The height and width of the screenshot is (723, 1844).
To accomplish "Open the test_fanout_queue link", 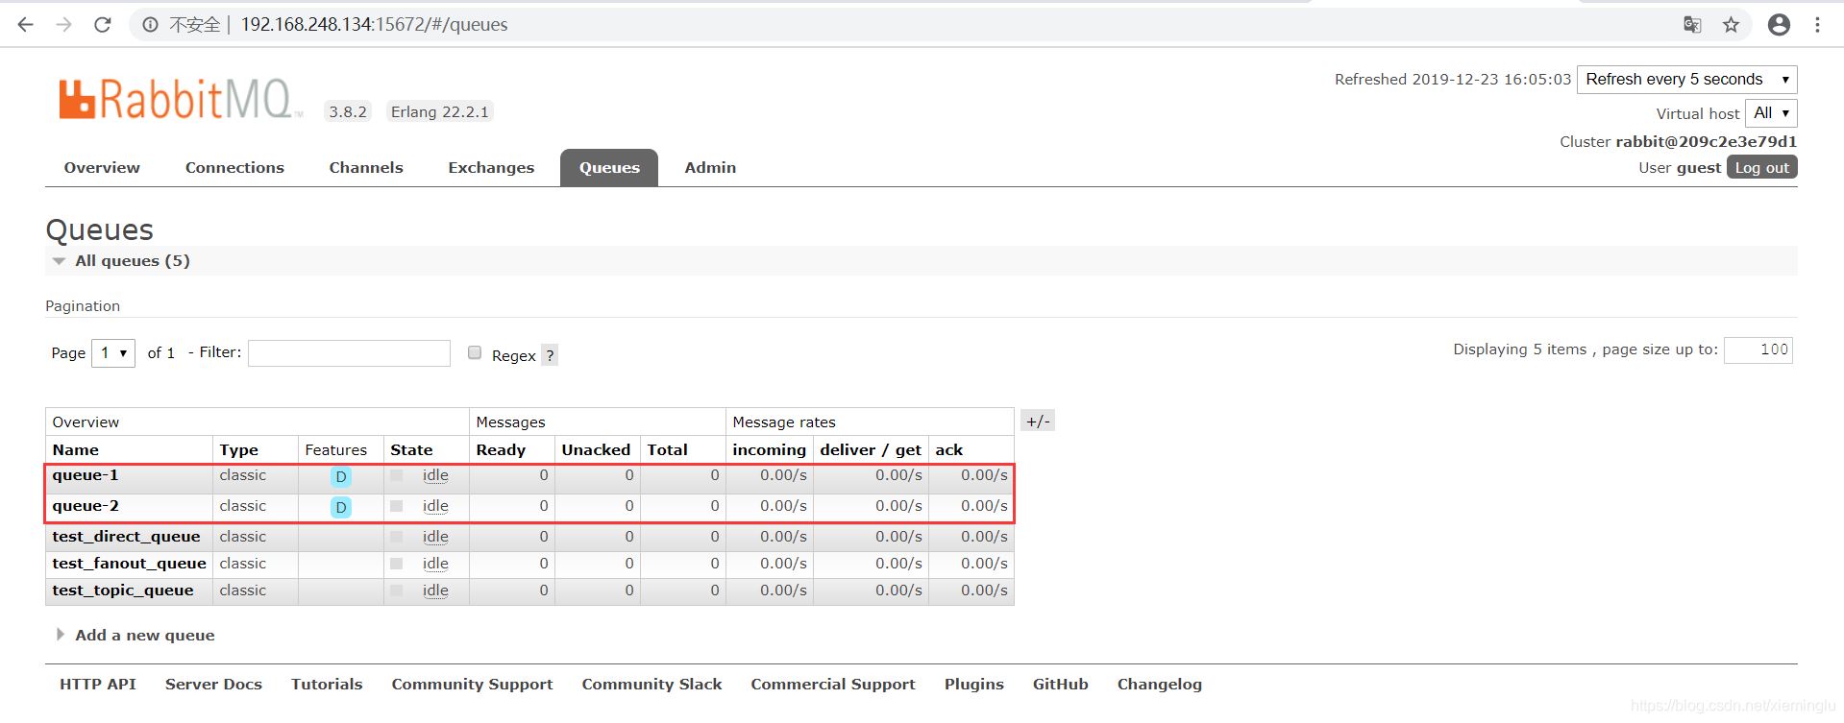I will (129, 564).
